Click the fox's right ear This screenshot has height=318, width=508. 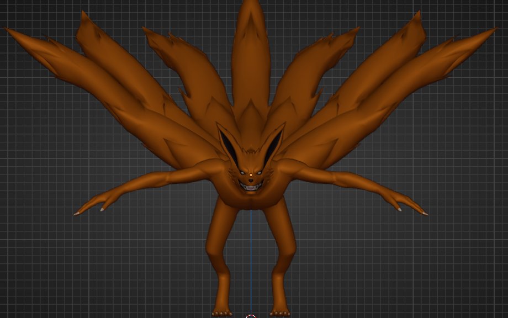pyautogui.click(x=273, y=140)
